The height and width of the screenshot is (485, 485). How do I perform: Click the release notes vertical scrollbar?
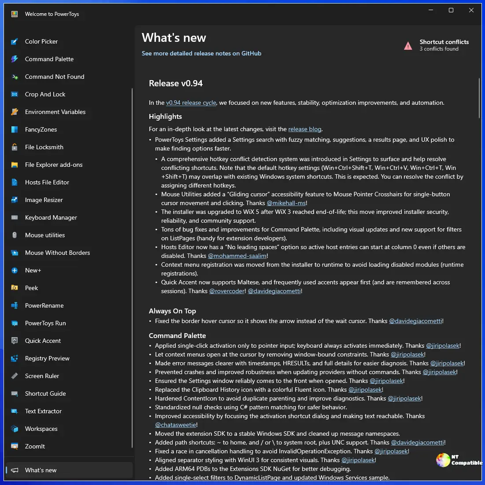point(479,98)
